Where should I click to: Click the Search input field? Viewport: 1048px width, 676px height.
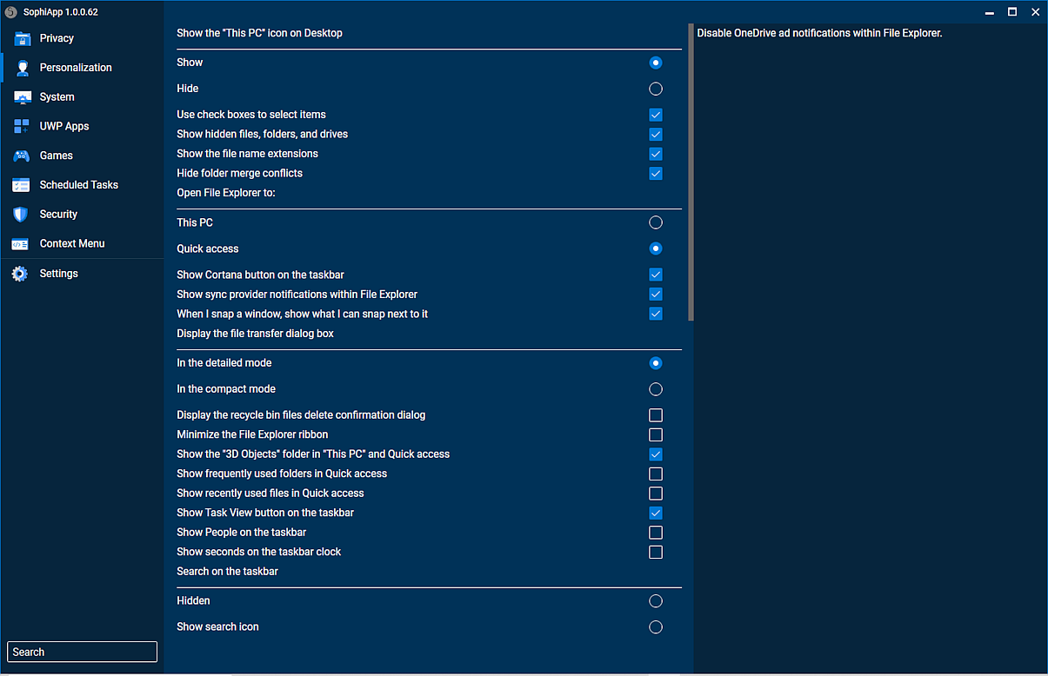coord(83,652)
